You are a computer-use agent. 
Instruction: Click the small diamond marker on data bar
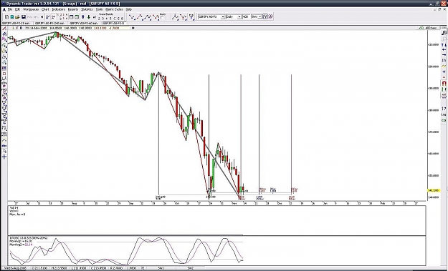pos(133,28)
